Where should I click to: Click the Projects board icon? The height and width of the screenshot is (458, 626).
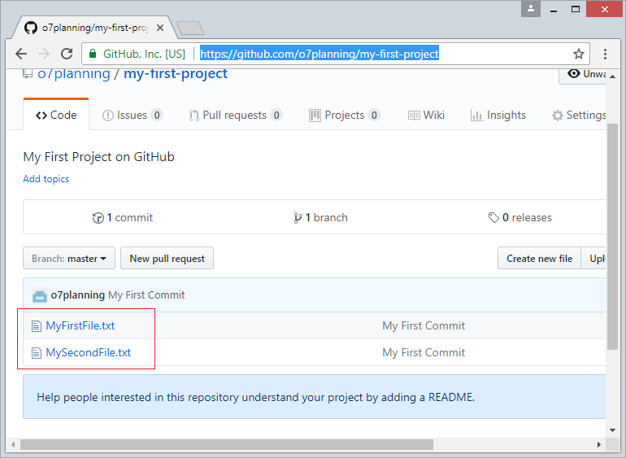(315, 116)
